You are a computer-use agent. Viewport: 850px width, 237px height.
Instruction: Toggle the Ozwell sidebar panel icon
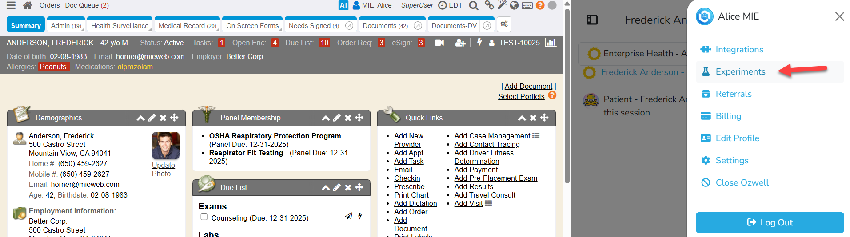(x=592, y=20)
